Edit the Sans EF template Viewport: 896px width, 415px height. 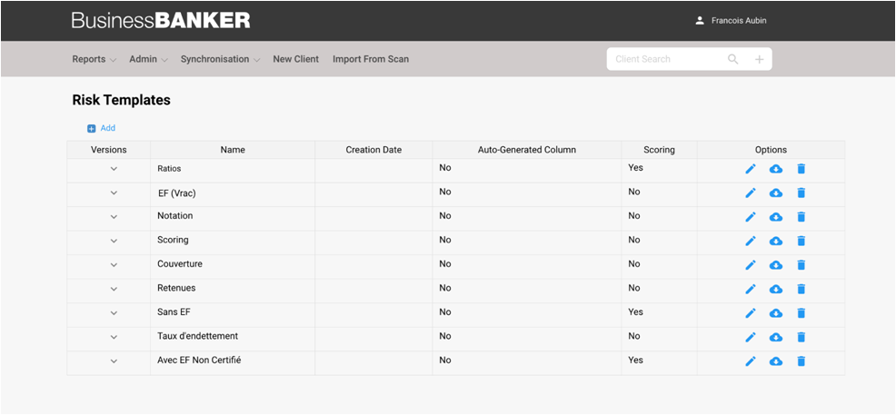751,313
